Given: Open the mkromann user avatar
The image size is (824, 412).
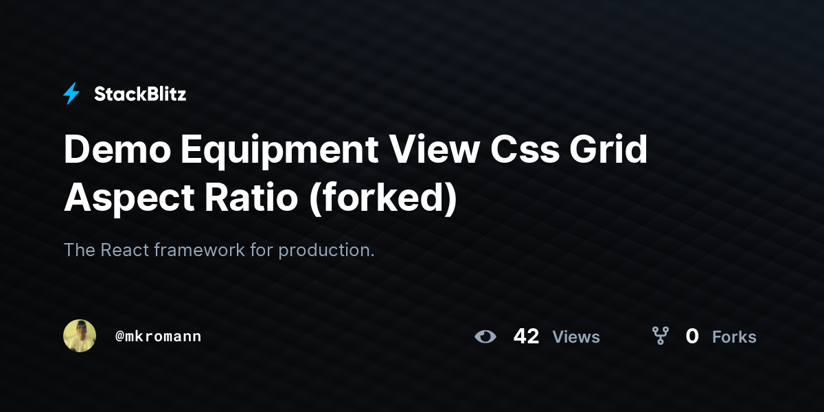Looking at the screenshot, I should pos(80,336).
